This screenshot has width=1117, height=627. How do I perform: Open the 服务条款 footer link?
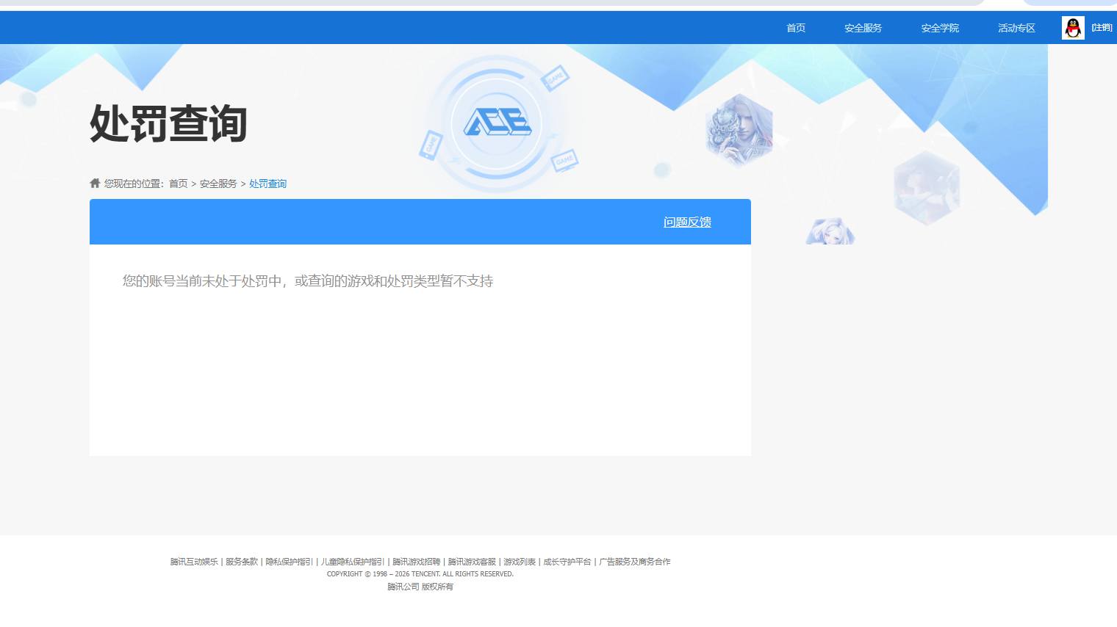point(240,561)
